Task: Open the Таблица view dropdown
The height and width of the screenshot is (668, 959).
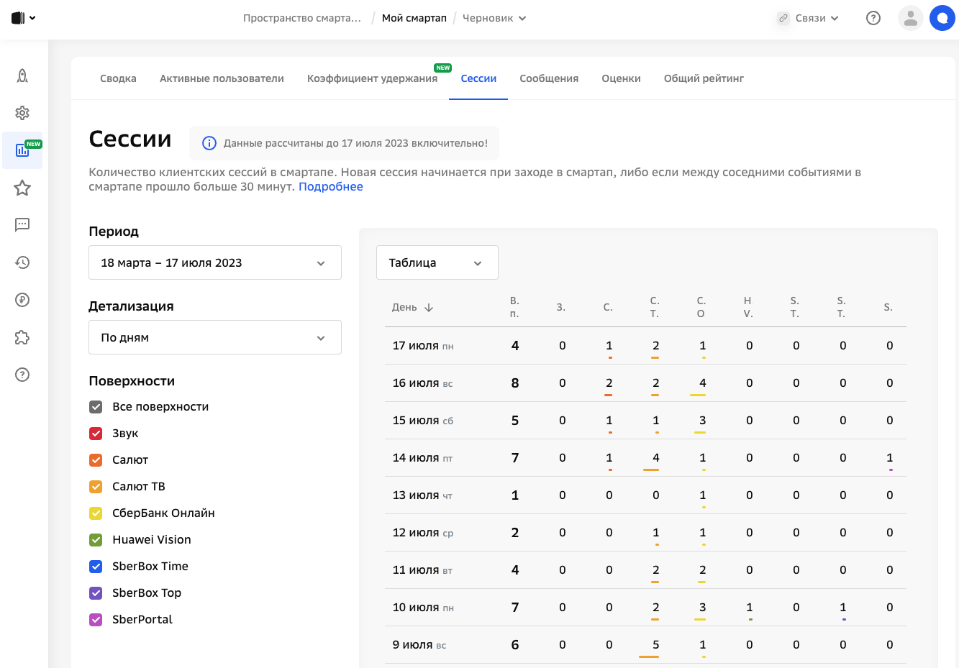Action: (x=437, y=262)
